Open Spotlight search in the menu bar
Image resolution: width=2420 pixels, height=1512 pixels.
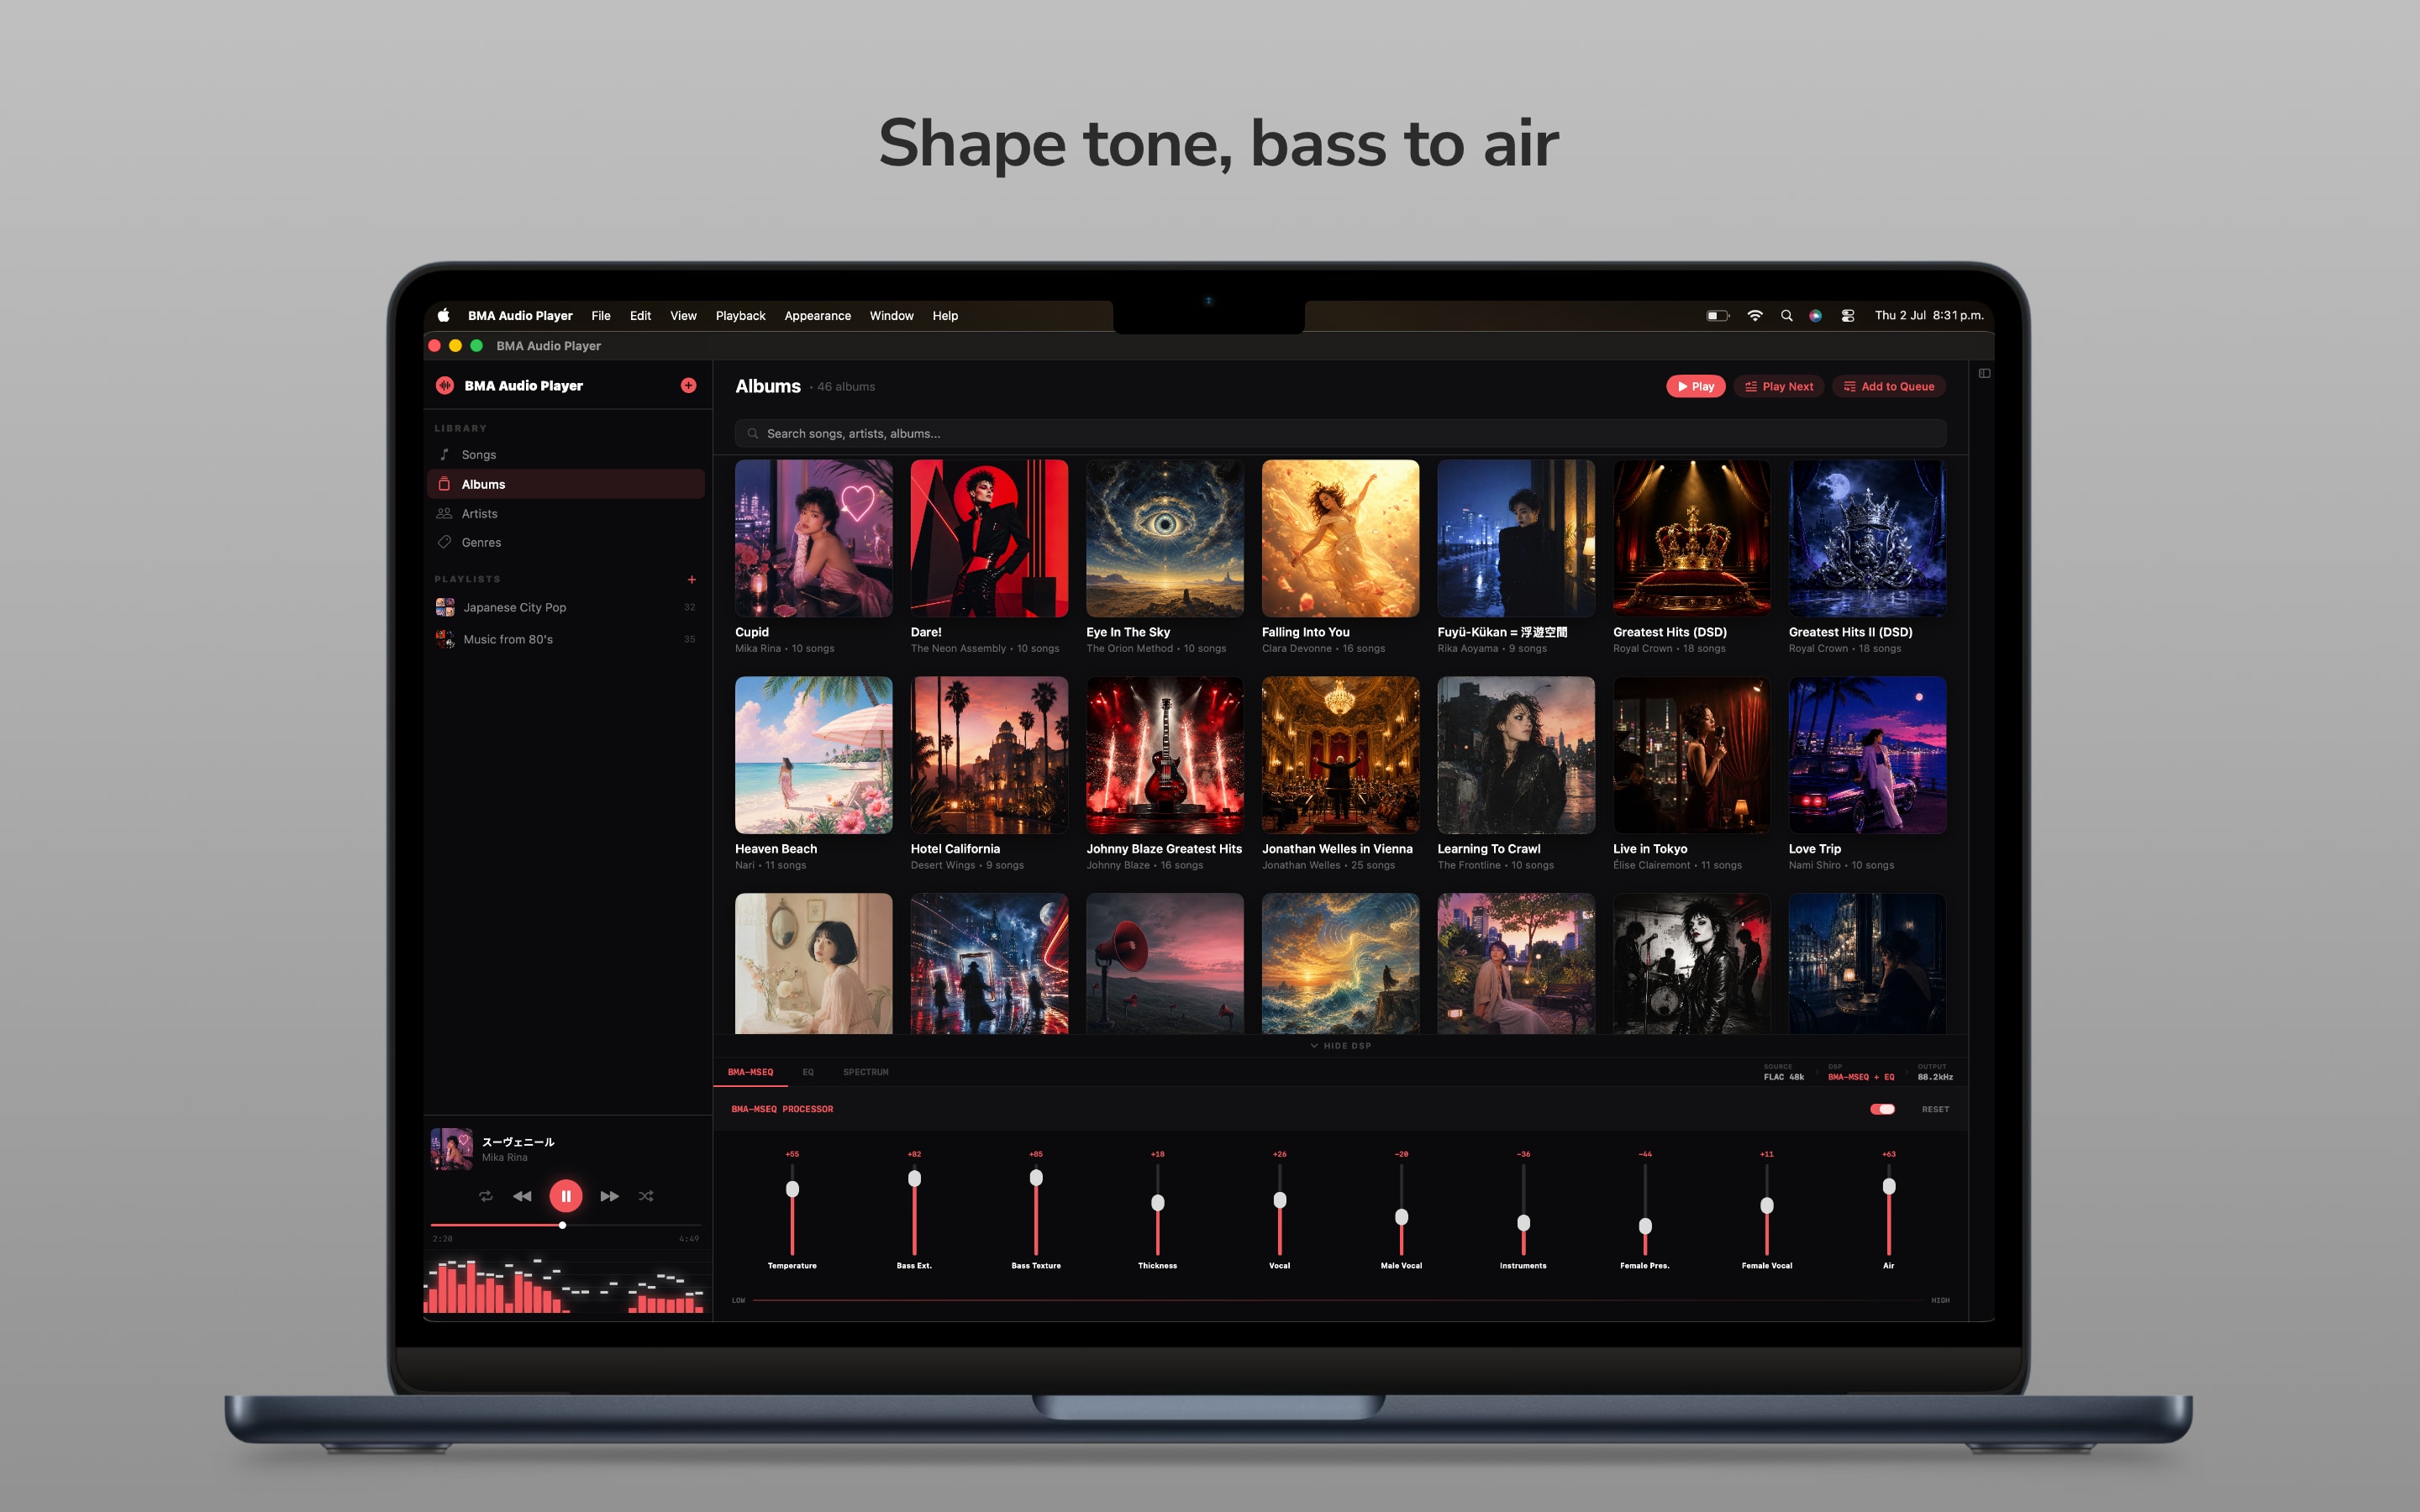tap(1786, 315)
